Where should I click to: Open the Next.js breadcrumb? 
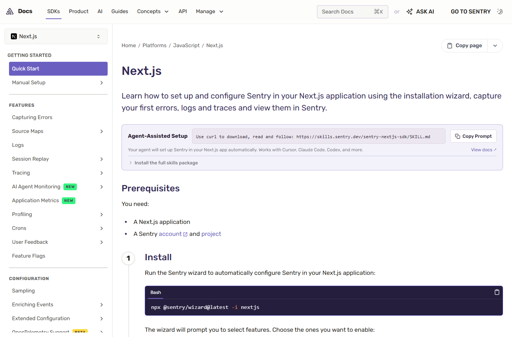coord(215,46)
